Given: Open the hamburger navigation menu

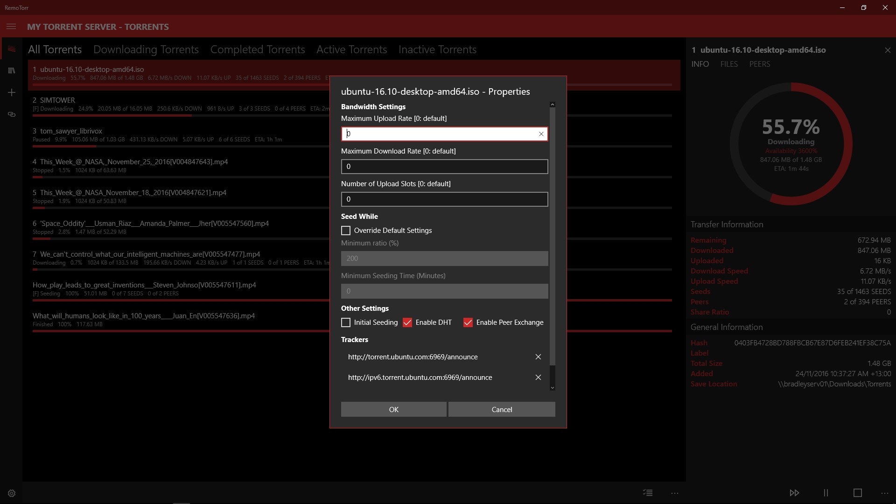Looking at the screenshot, I should coord(11,27).
